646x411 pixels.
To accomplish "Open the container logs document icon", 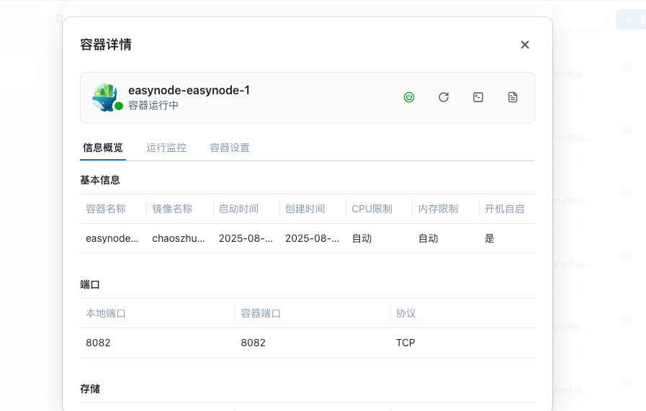I will 513,97.
